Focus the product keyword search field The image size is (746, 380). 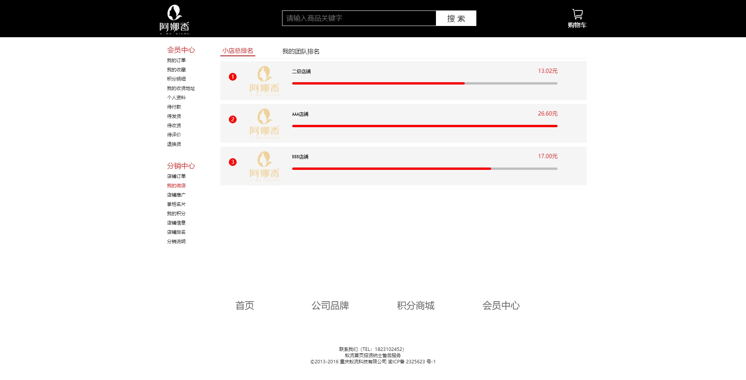pos(359,18)
